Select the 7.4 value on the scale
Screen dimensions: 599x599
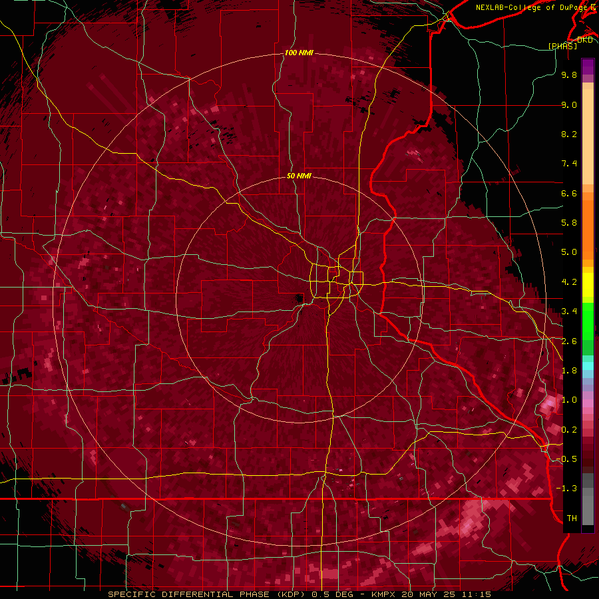569,164
